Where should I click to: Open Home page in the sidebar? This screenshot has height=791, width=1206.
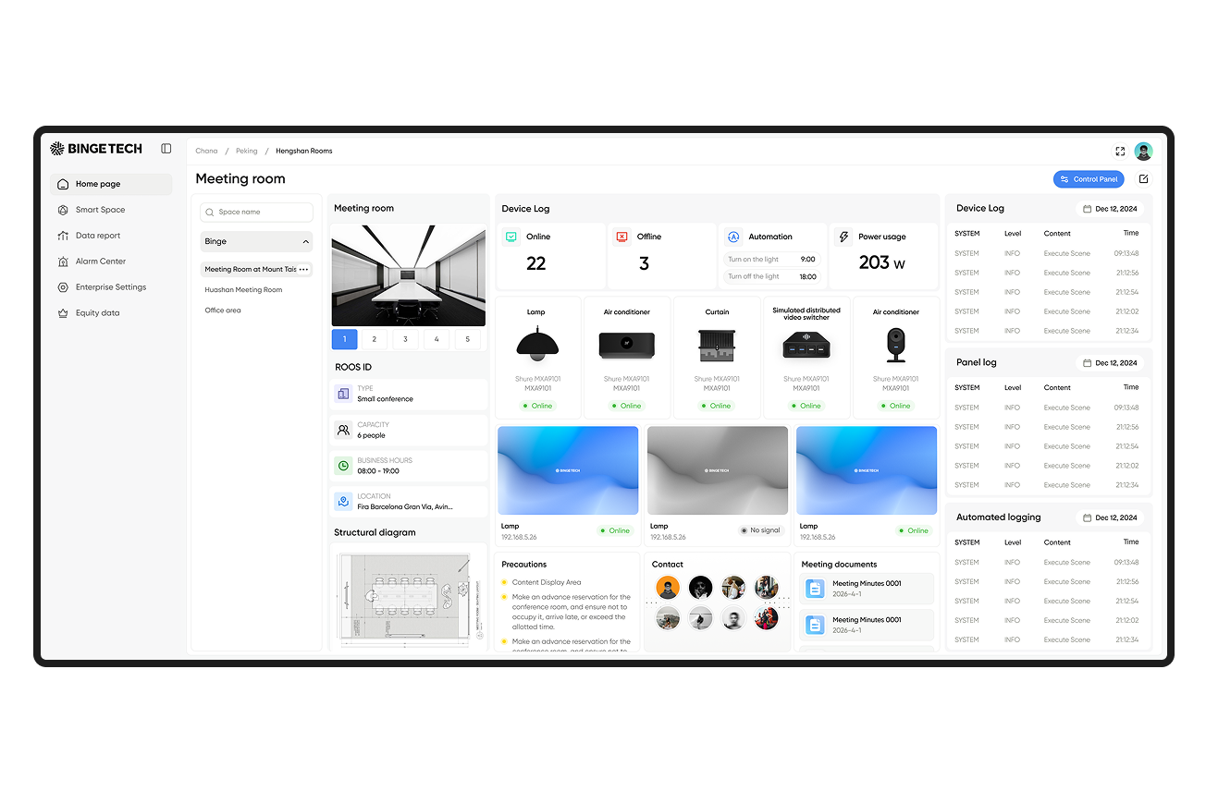pos(111,184)
